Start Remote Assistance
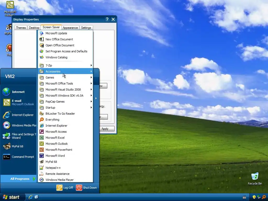This screenshot has width=268, height=201. pyautogui.click(x=65, y=174)
